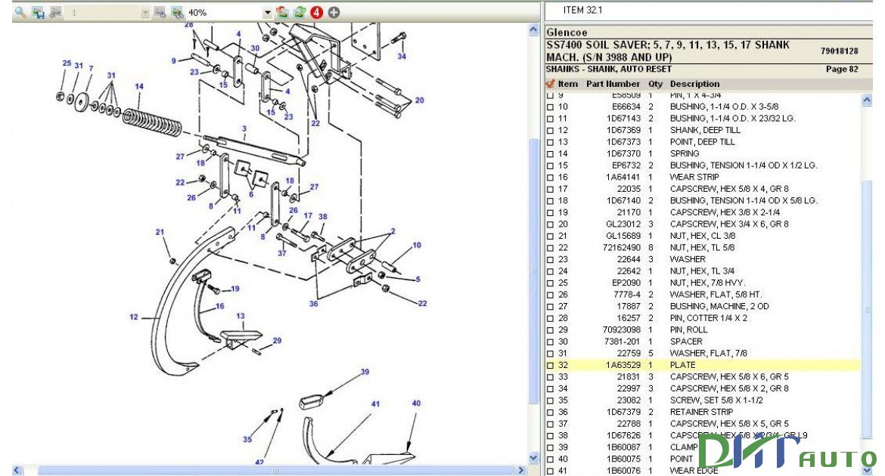
Task: Click diagram horizontal scrollbar right arrow
Action: [521, 470]
